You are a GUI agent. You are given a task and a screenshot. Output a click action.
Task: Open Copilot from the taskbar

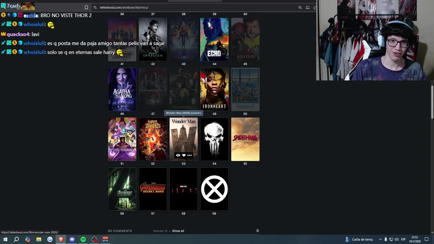(27, 239)
